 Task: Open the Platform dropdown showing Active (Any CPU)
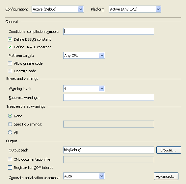coord(135,9)
